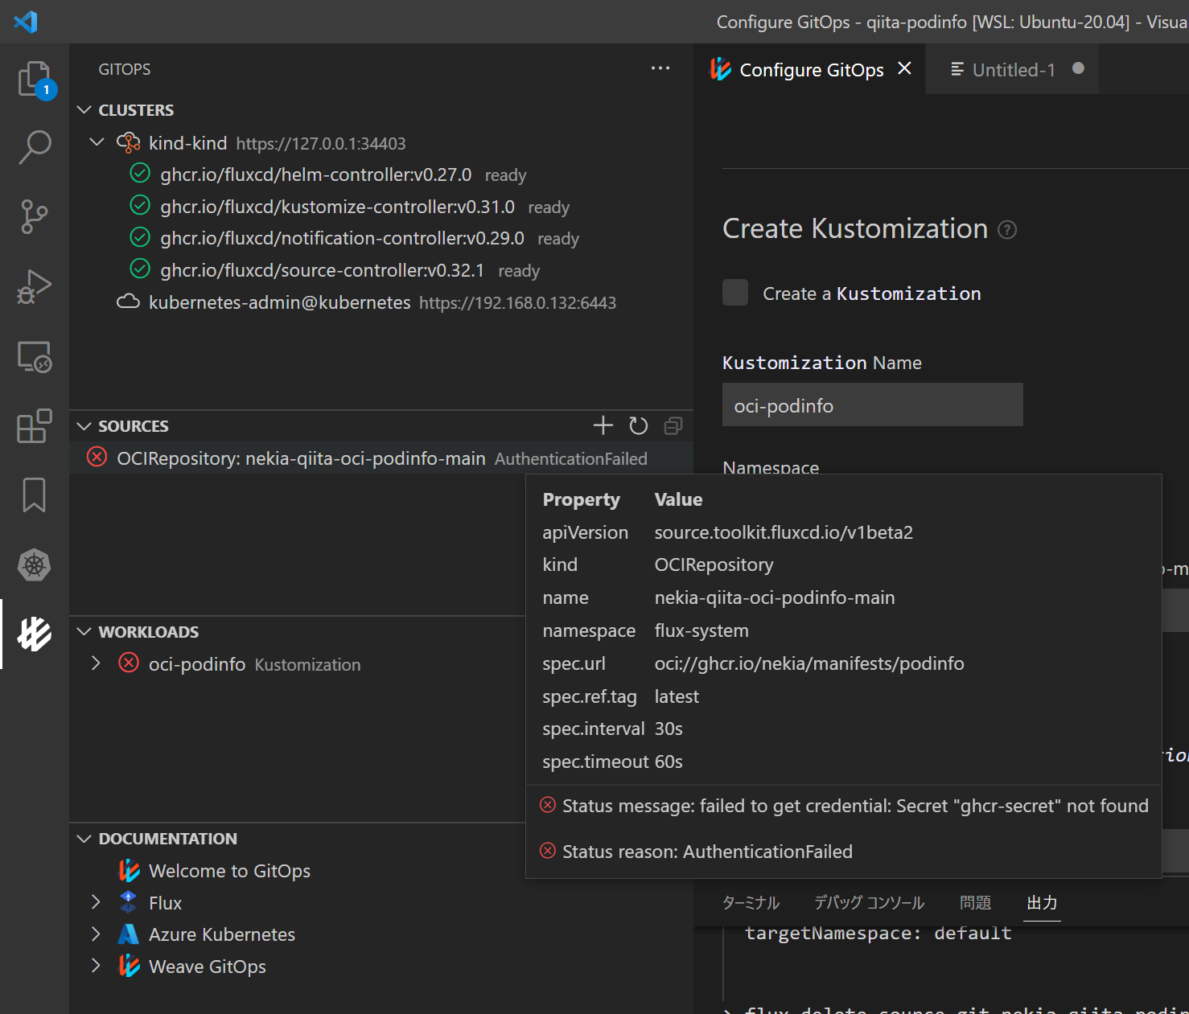The height and width of the screenshot is (1014, 1189).
Task: Expand the Flux documentation item
Action: pyautogui.click(x=97, y=902)
